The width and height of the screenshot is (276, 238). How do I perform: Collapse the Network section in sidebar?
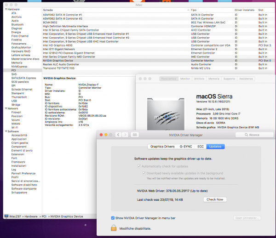pos(6,108)
